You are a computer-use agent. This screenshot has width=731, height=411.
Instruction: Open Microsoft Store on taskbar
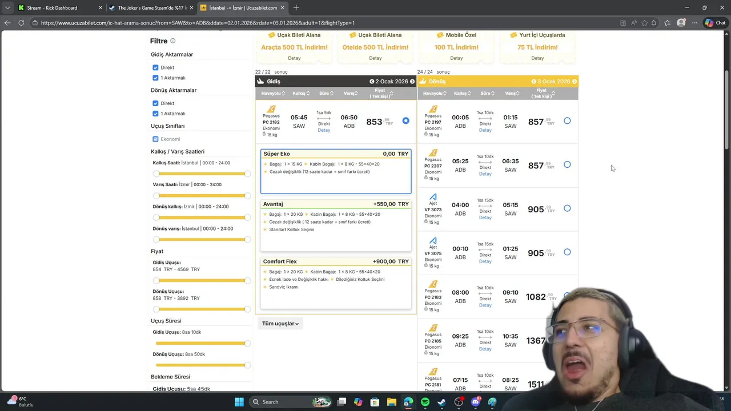point(375,402)
